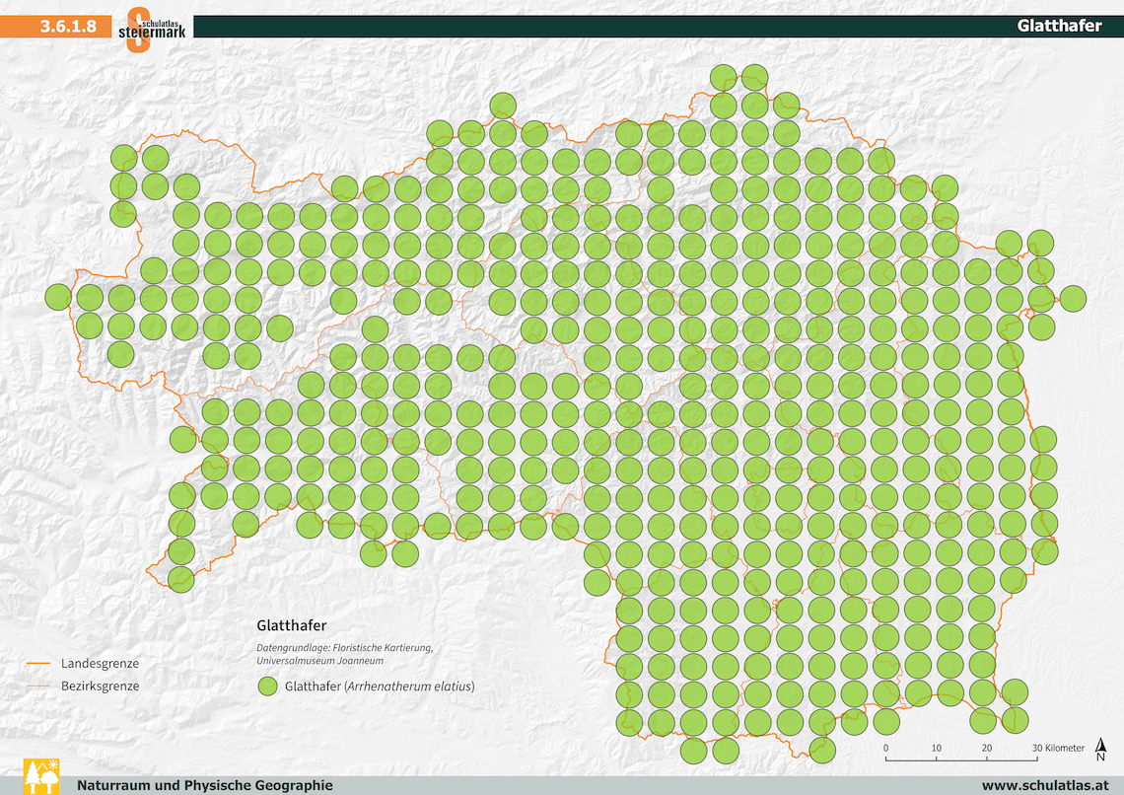The height and width of the screenshot is (795, 1124).
Task: Click the orange Landesgrenze line symbol in legend
Action: (x=37, y=664)
